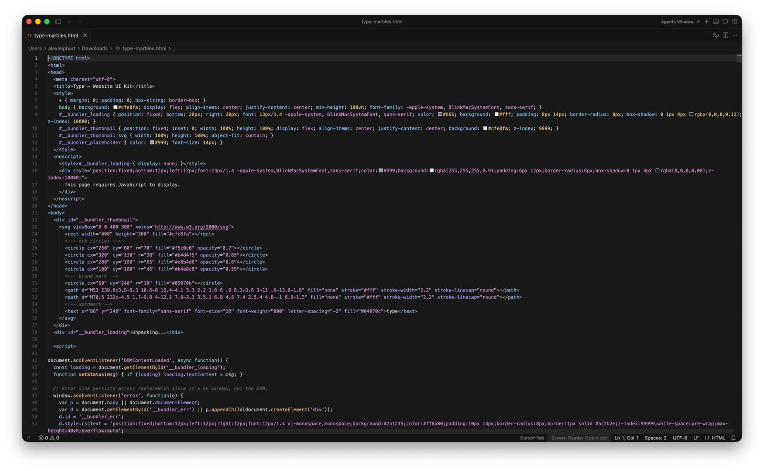Click the circle fill="#05070b" line

[143, 283]
